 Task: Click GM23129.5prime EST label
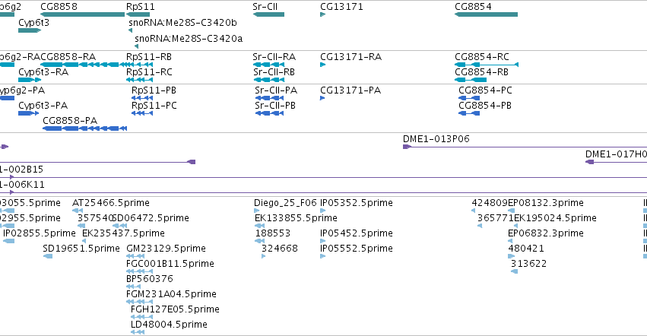[166, 248]
